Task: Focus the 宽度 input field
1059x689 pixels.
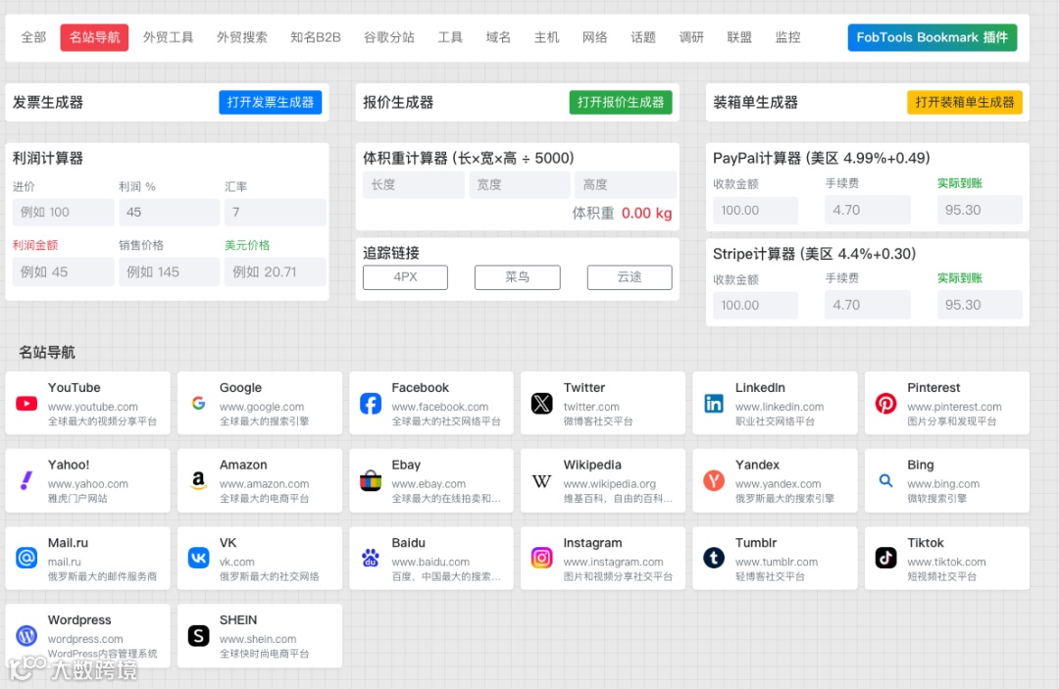Action: click(x=520, y=185)
